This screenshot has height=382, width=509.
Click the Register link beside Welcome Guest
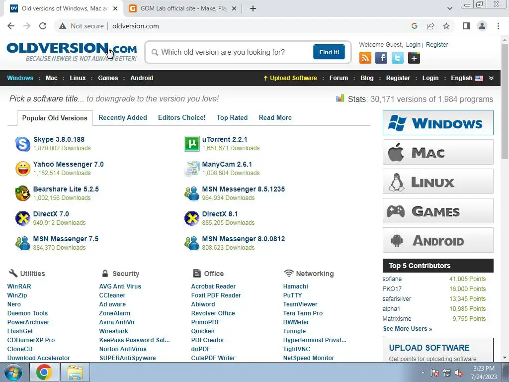pos(436,45)
